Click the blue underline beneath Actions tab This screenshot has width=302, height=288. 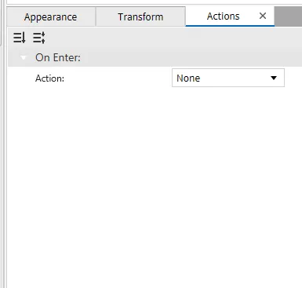[x=230, y=26]
